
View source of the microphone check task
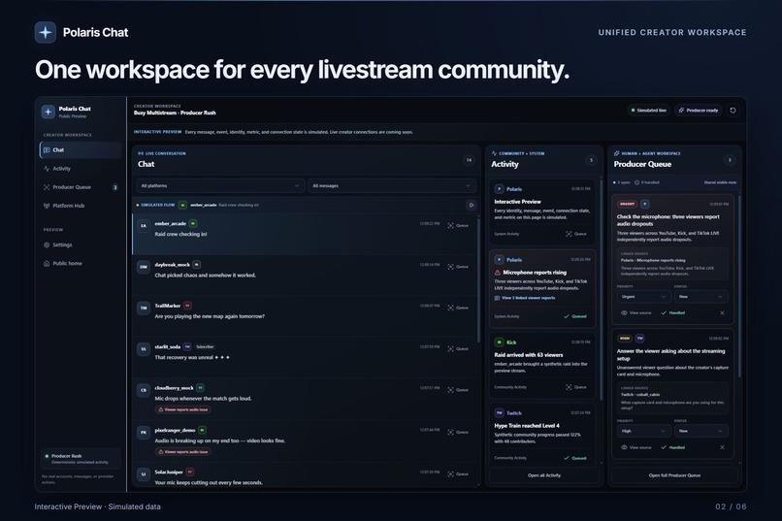coord(636,313)
